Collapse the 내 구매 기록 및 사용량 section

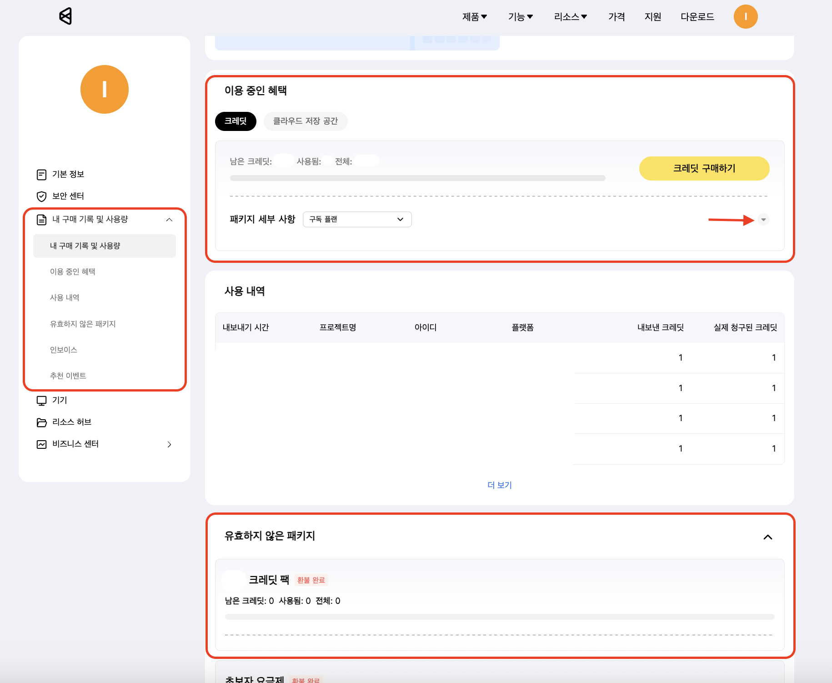(169, 220)
